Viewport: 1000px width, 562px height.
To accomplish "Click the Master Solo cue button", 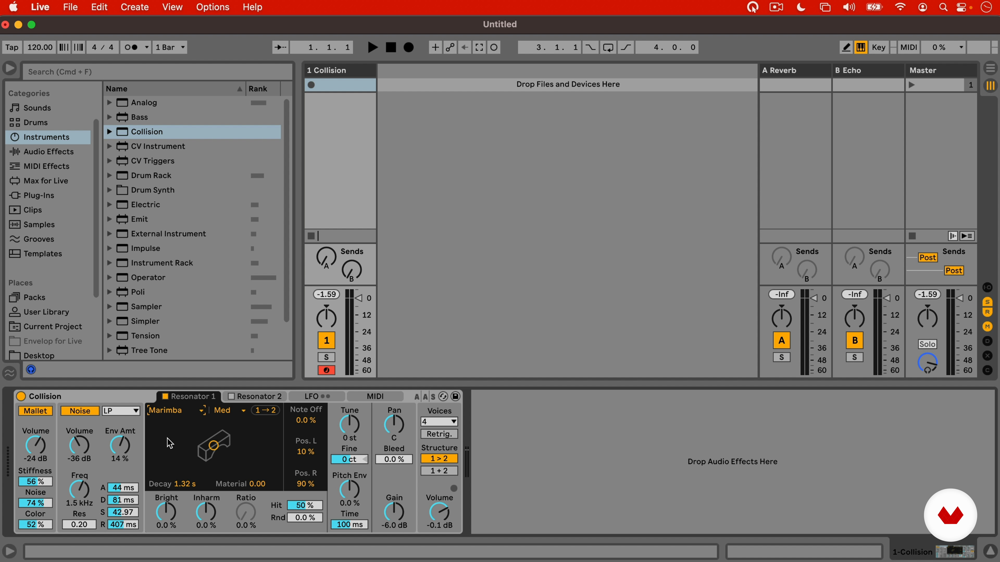I will click(927, 344).
